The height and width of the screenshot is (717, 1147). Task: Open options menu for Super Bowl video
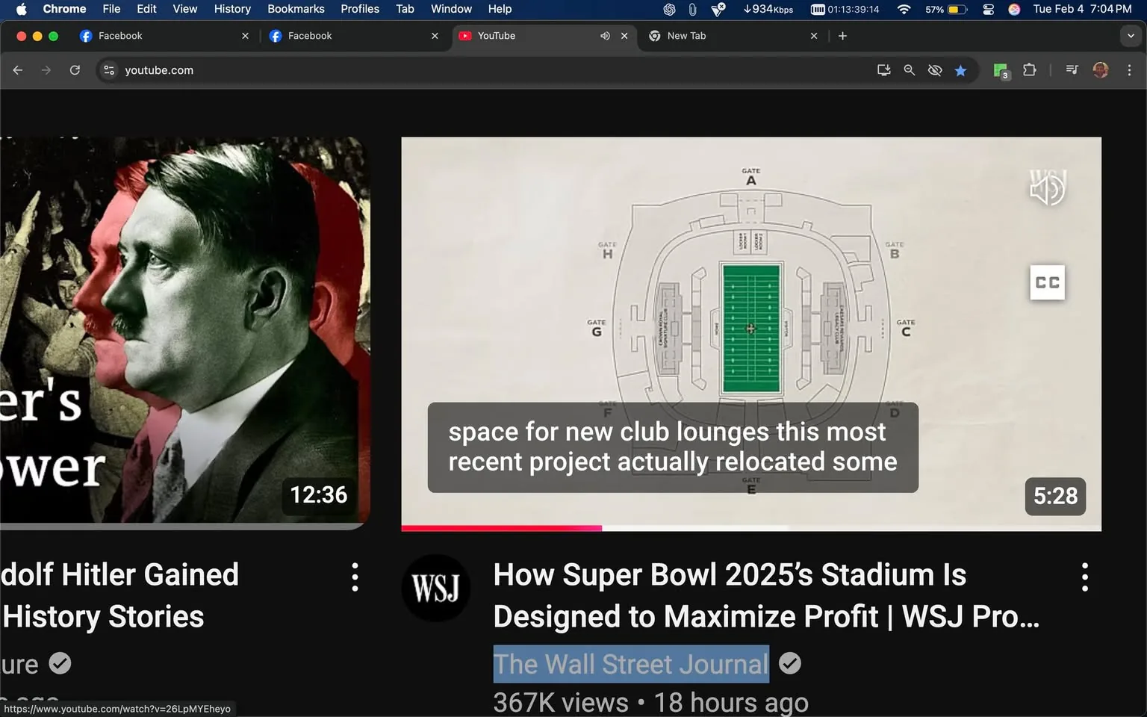pos(1084,577)
